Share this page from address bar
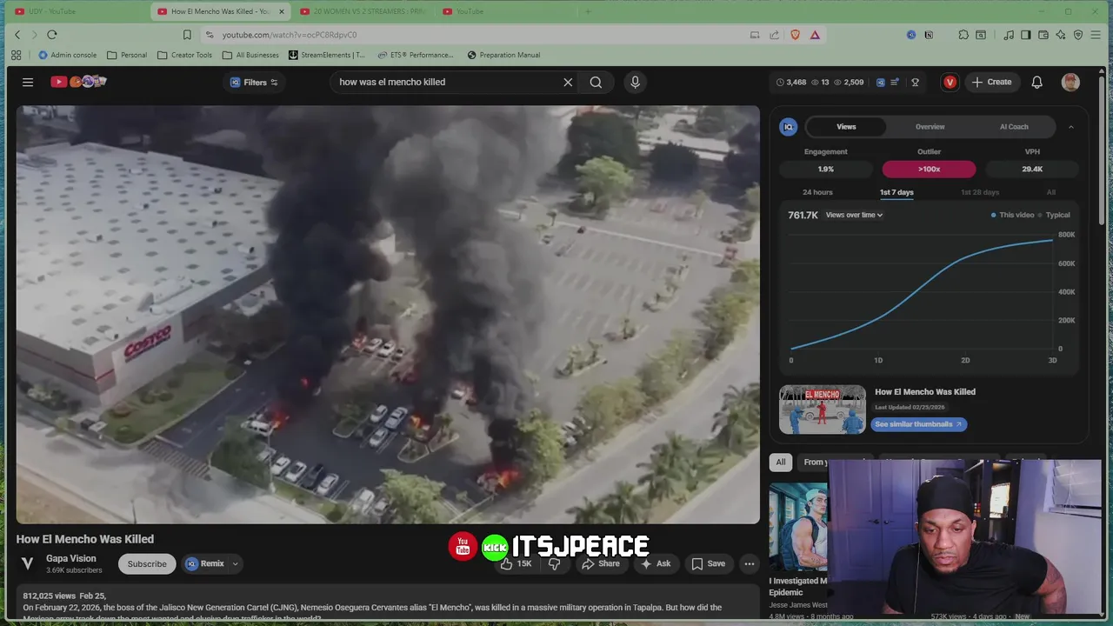The height and width of the screenshot is (626, 1113). 774,35
